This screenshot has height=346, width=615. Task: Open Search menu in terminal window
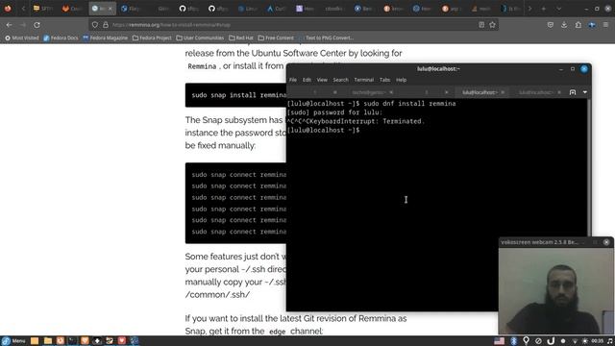pyautogui.click(x=340, y=80)
